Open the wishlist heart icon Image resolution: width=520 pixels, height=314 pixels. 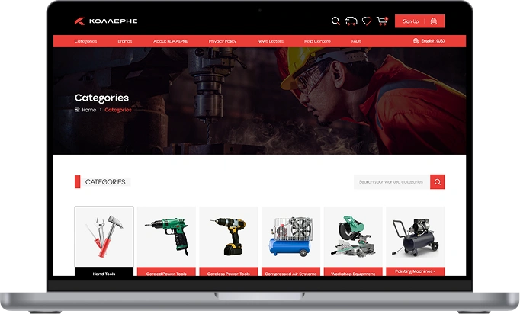click(367, 21)
